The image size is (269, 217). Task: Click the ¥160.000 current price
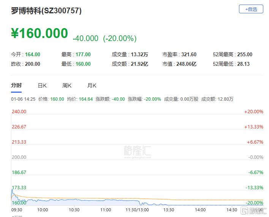tap(40, 33)
